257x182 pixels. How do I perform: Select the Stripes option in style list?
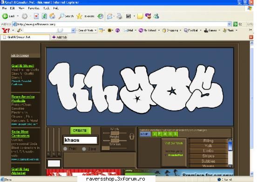[208, 156]
